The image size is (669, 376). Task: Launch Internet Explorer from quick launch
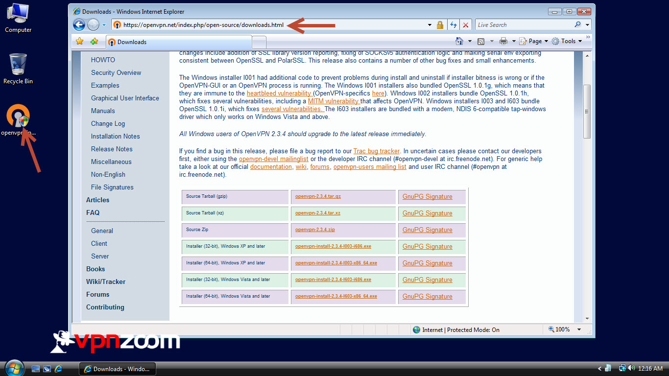59,369
